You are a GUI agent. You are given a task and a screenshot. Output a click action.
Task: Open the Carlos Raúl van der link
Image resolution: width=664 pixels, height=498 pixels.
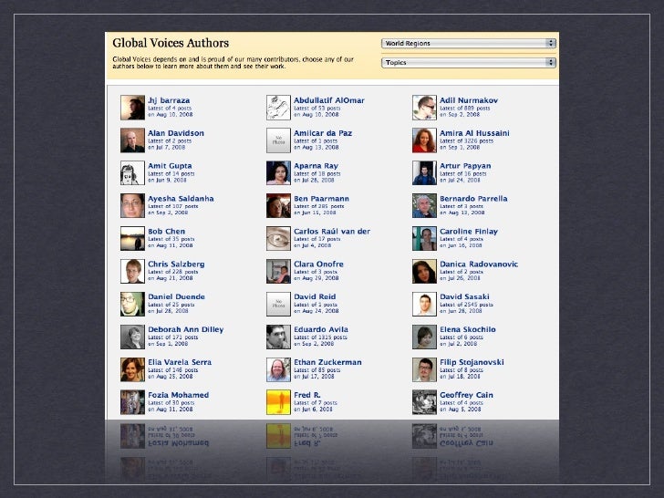pos(332,232)
